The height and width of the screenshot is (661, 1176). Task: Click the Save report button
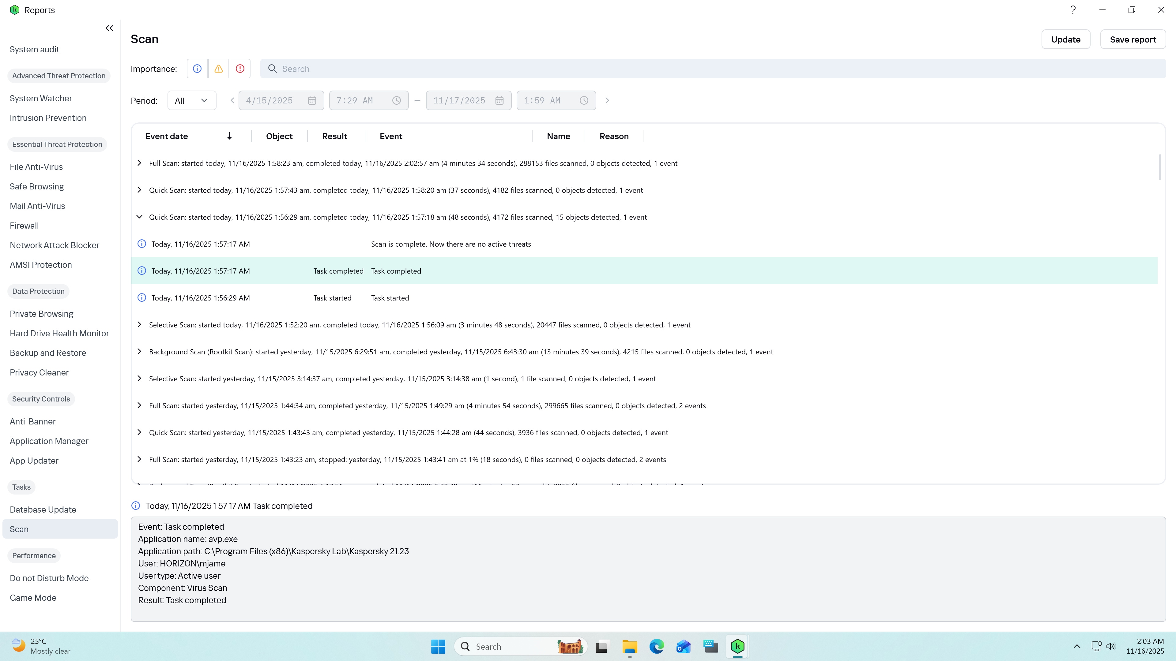(x=1133, y=39)
